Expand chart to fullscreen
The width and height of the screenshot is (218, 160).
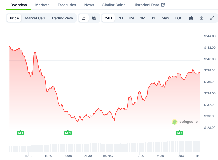212,18
